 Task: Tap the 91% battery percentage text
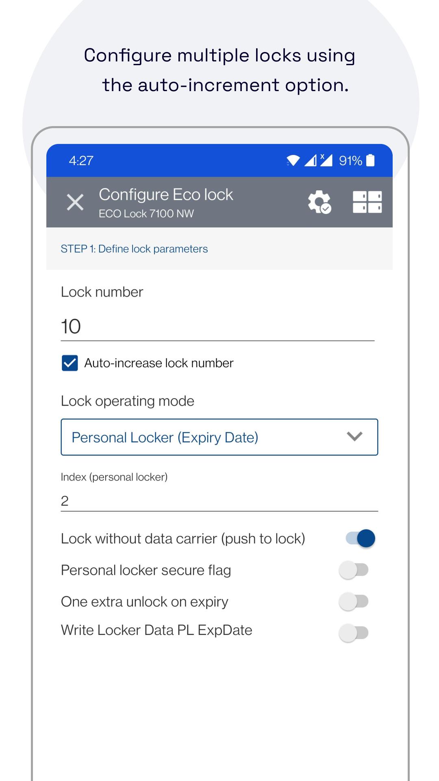click(x=350, y=161)
